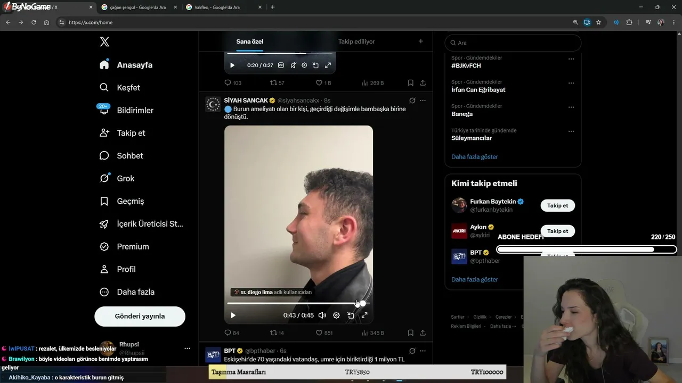This screenshot has width=682, height=383.
Task: Click the X logo in sidebar
Action: click(104, 42)
